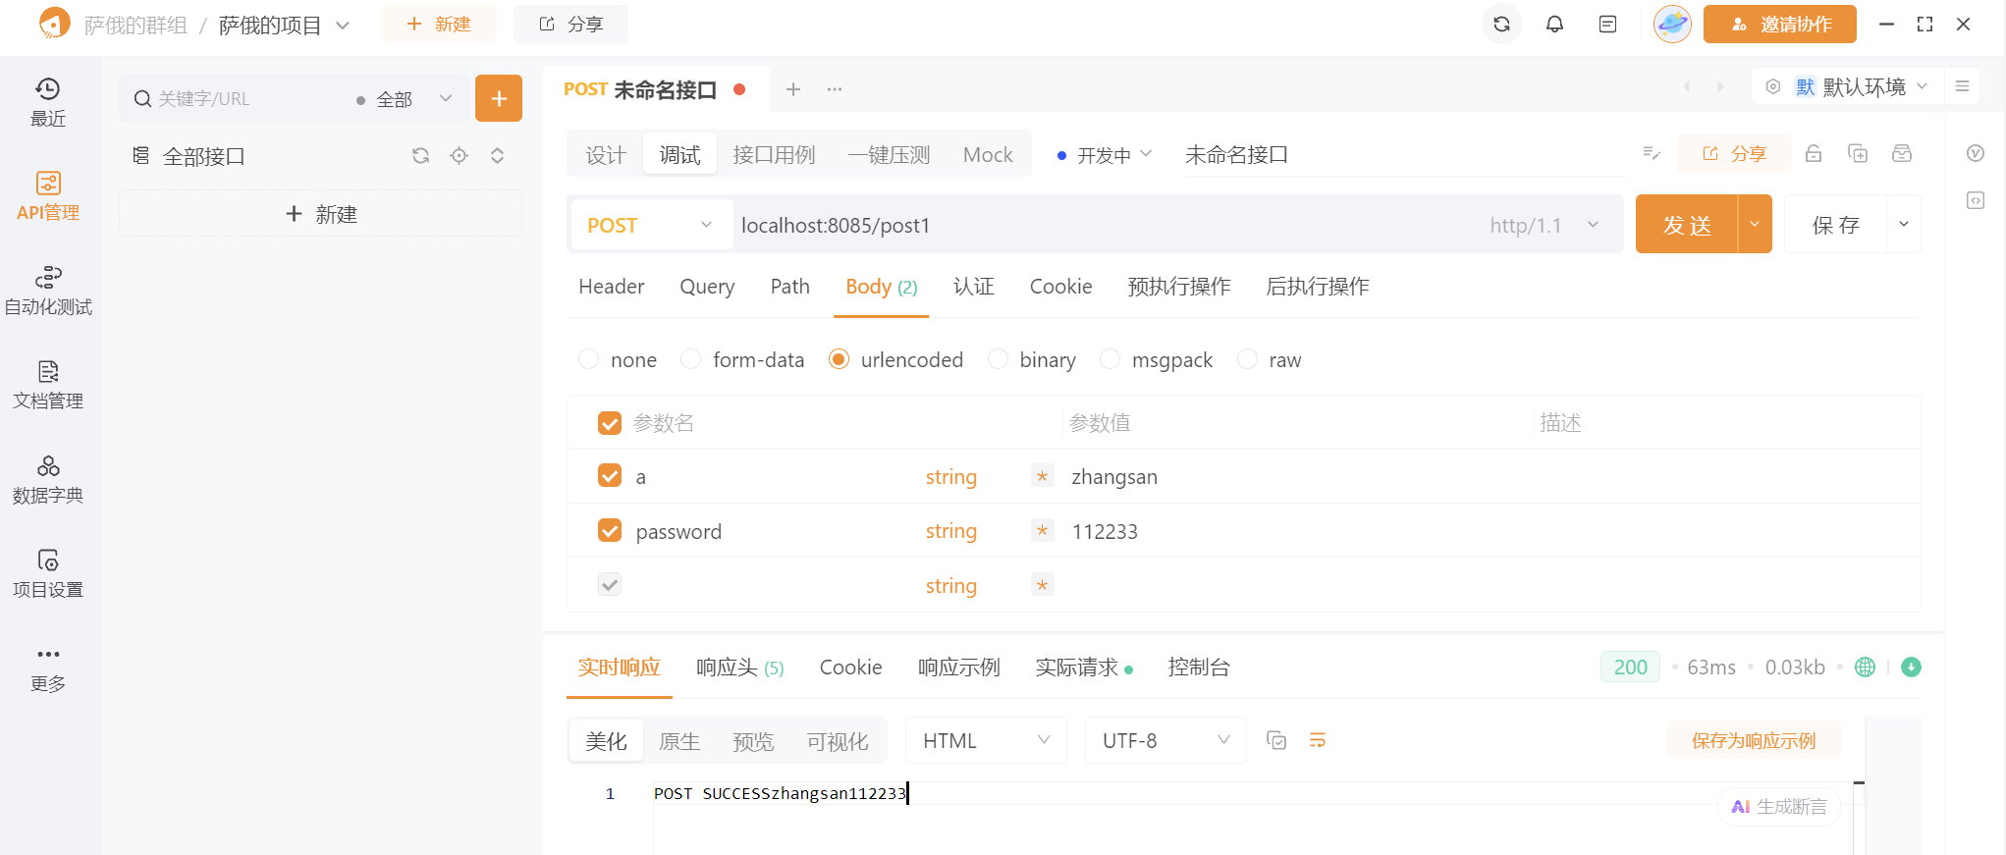Open 自动化测试 automation testing section
This screenshot has width=2006, height=855.
(x=47, y=291)
